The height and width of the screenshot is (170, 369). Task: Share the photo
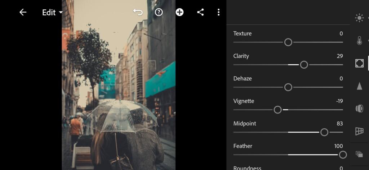(200, 12)
